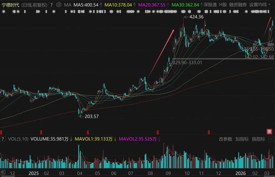Click the 加指标 button
The image size is (275, 177).
pyautogui.click(x=242, y=139)
